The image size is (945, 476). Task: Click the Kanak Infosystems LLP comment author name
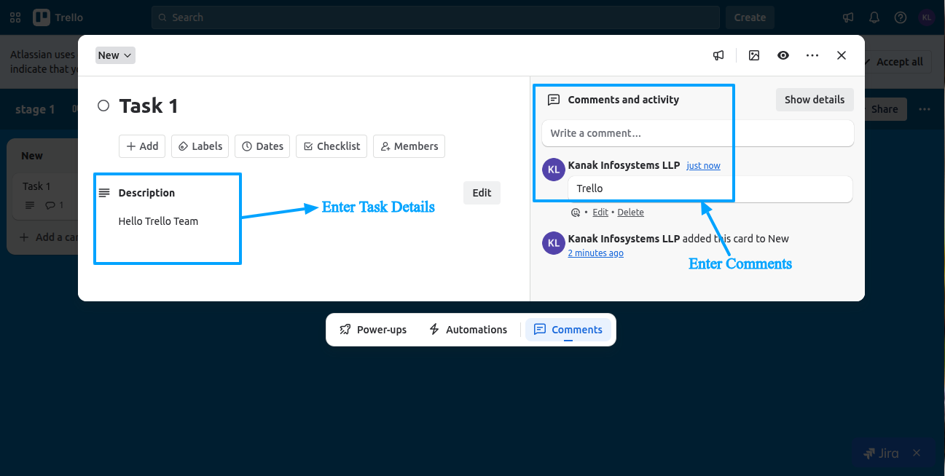pyautogui.click(x=624, y=165)
